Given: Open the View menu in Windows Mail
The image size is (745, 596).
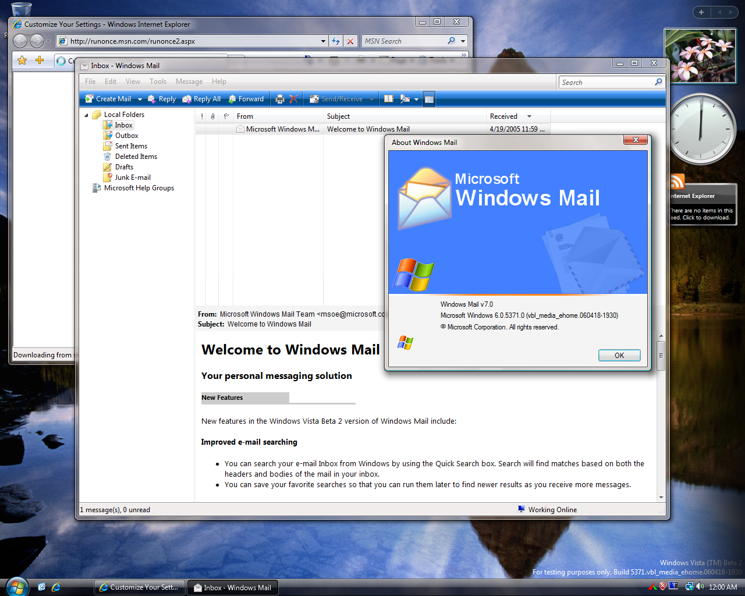Looking at the screenshot, I should click(133, 81).
